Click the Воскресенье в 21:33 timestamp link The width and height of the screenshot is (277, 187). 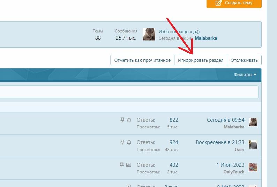[220, 142]
